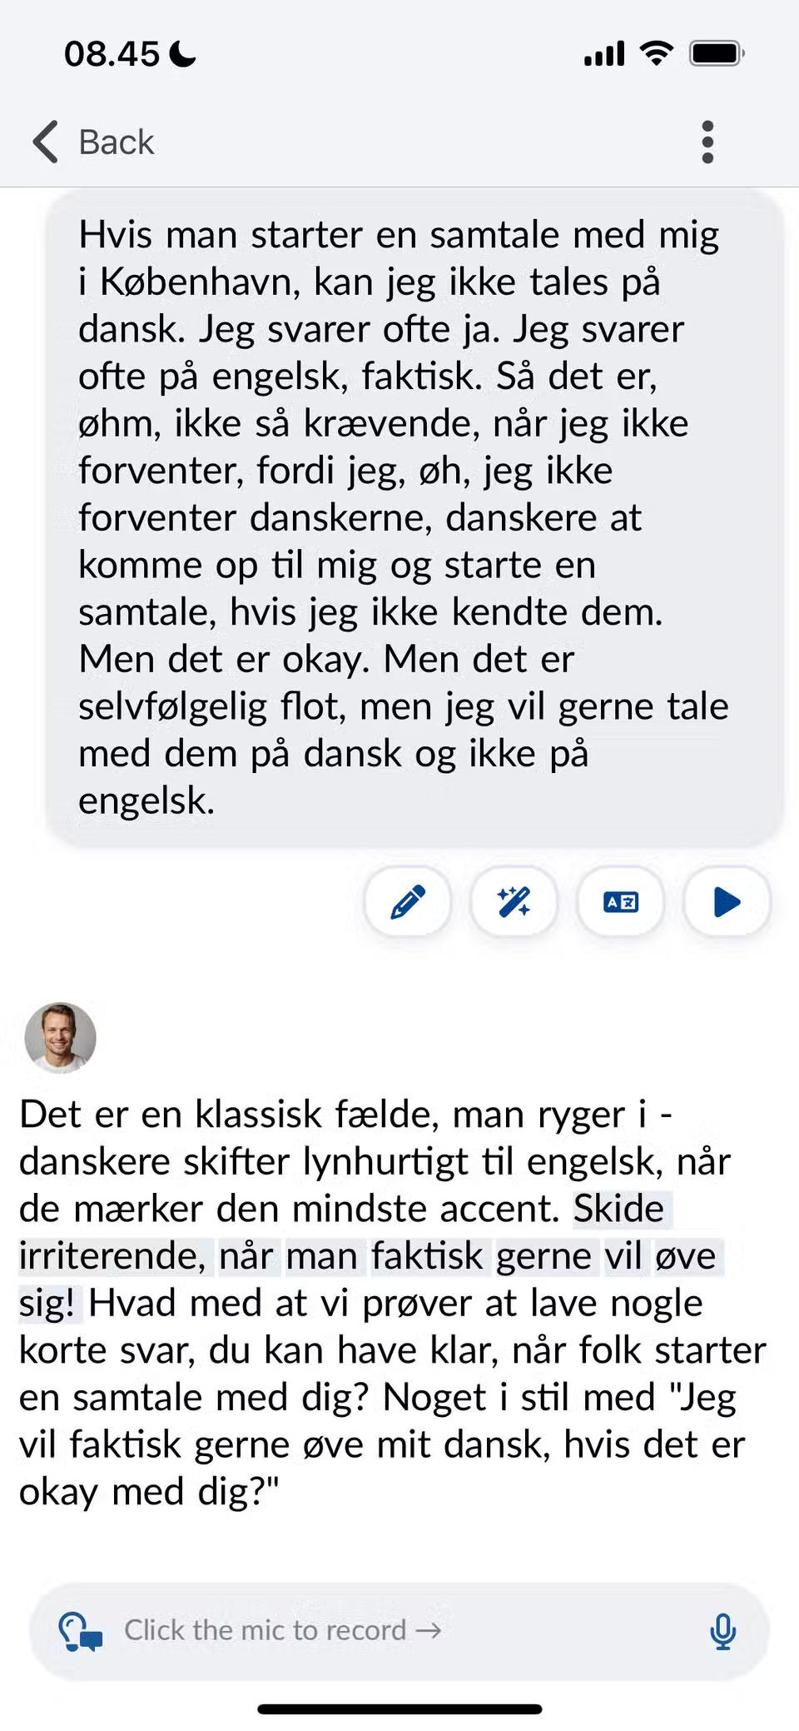This screenshot has height=1731, width=799.
Task: Tap the highlighted word 'irriterende'
Action: 112,1256
